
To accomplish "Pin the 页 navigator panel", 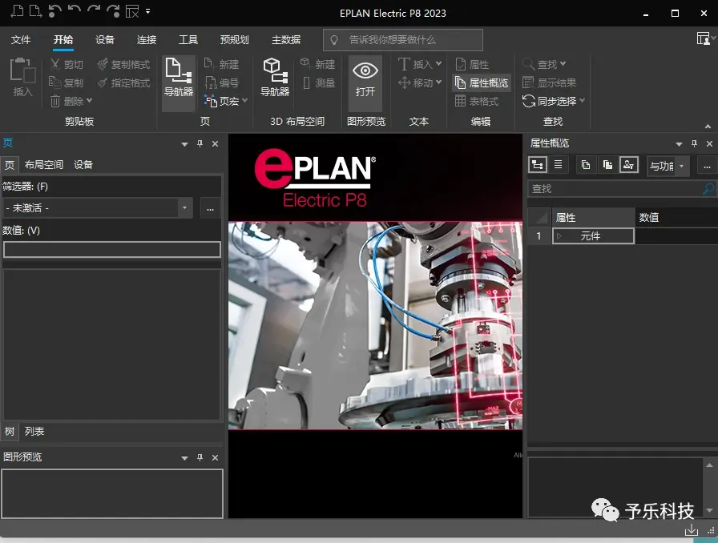I will point(200,144).
